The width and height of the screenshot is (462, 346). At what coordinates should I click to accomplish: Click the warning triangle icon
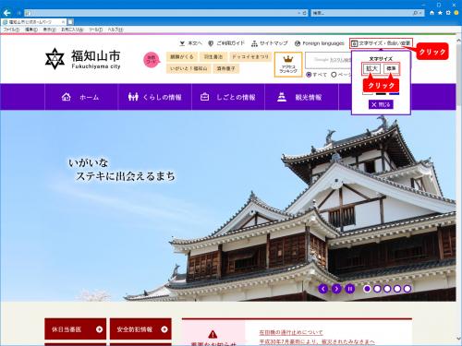coord(213,334)
